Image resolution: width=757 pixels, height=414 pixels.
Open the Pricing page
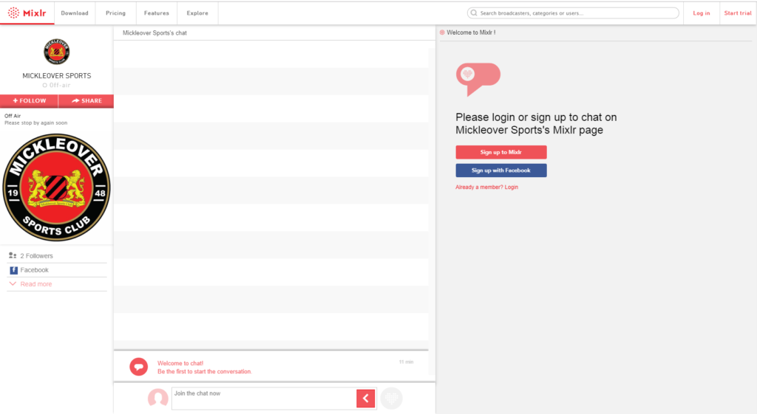115,13
